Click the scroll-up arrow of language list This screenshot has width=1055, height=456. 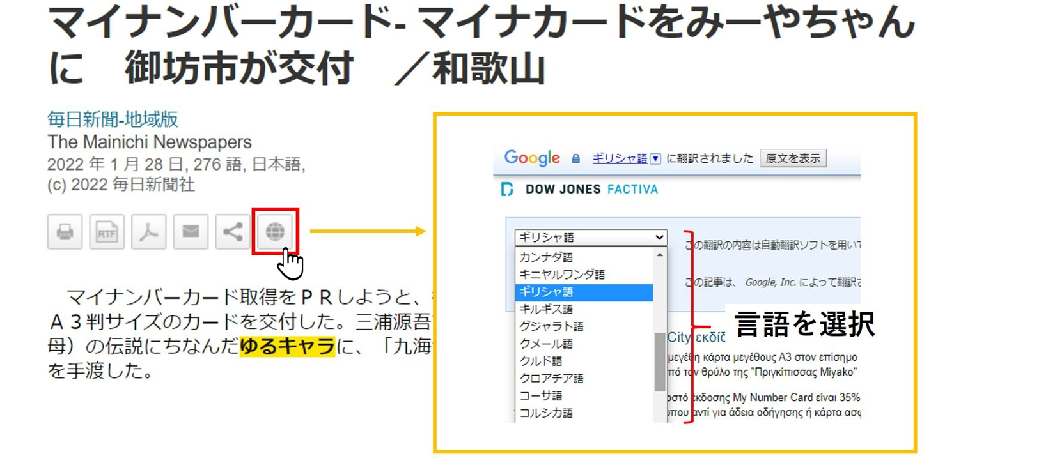tap(660, 255)
